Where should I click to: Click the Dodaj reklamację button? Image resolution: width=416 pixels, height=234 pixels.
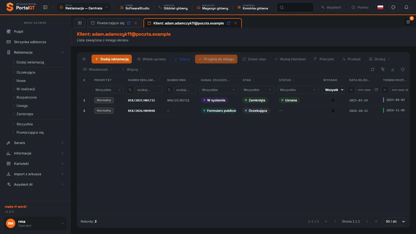pos(112,59)
